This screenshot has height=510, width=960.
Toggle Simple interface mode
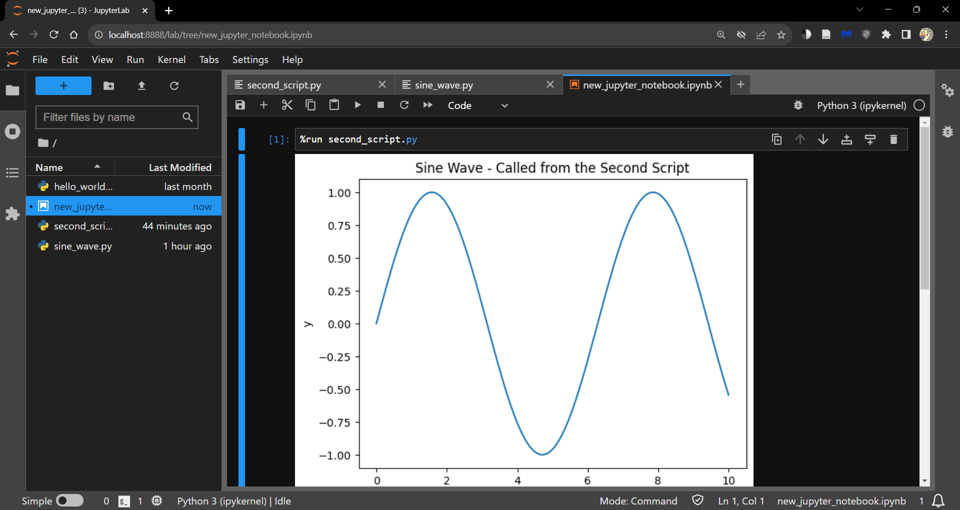coord(70,500)
